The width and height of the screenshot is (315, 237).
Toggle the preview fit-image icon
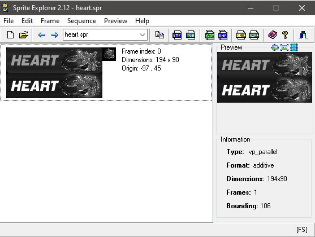pos(284,47)
